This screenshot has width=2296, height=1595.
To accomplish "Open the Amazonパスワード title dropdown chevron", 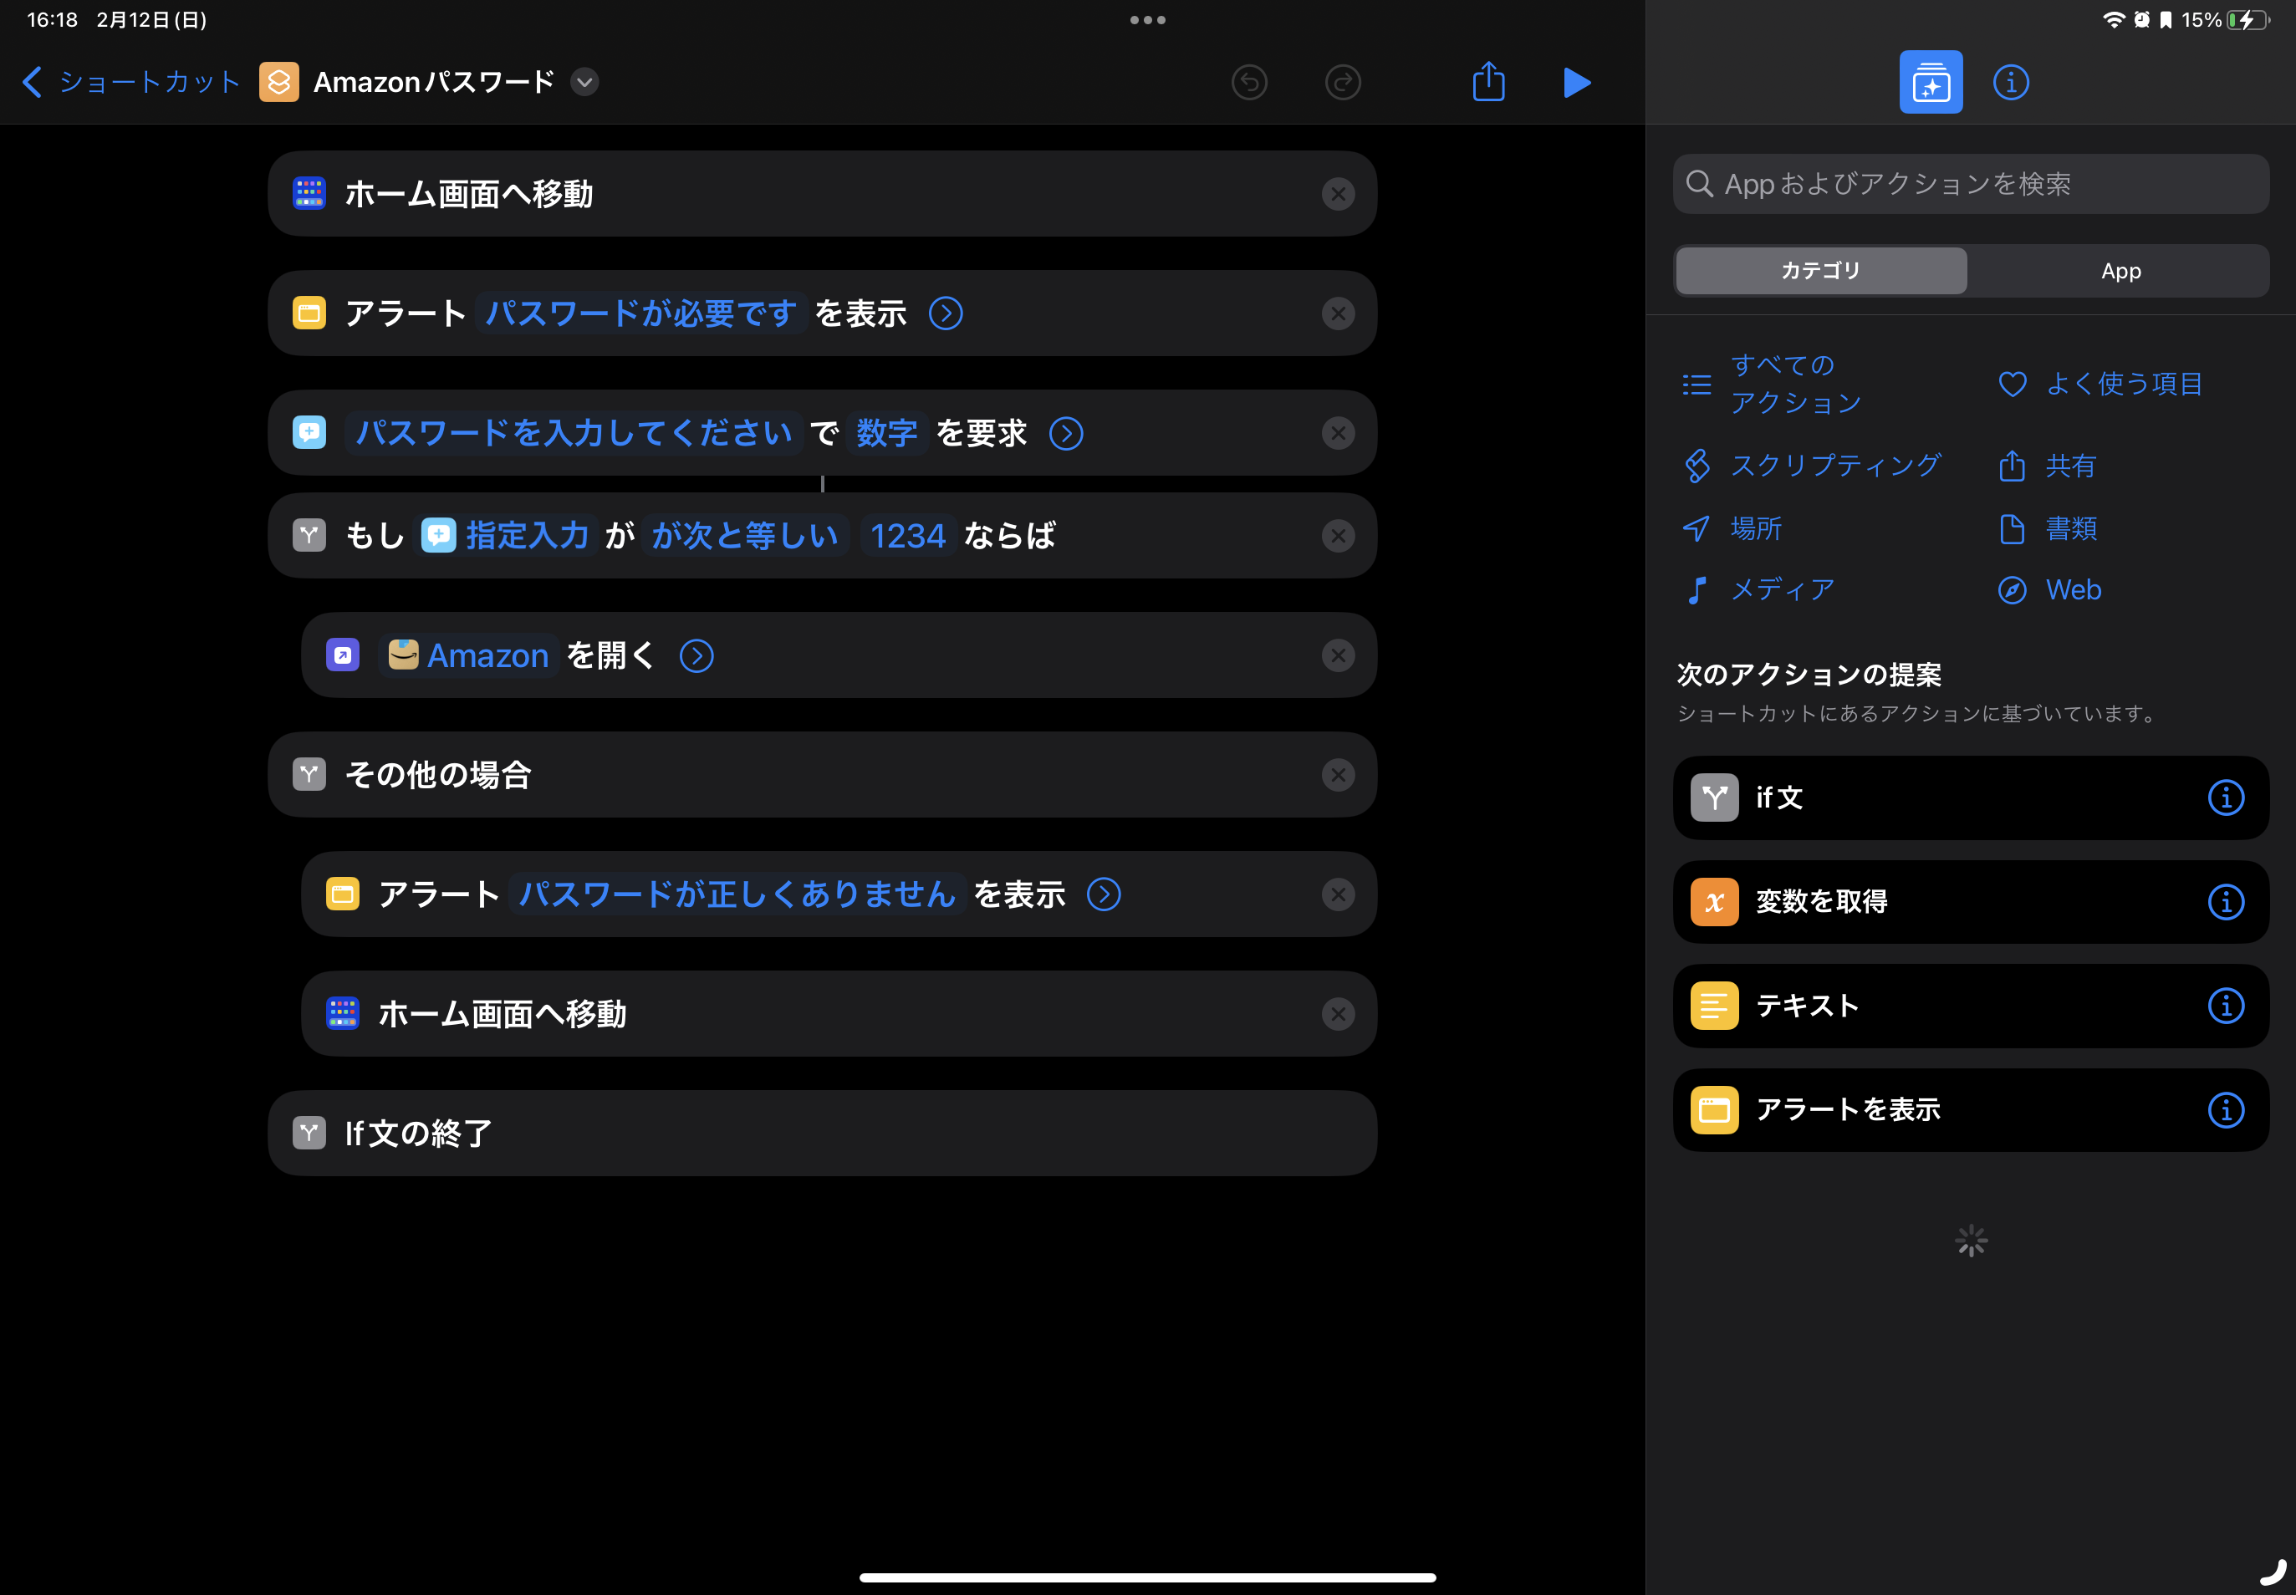I will pos(584,82).
